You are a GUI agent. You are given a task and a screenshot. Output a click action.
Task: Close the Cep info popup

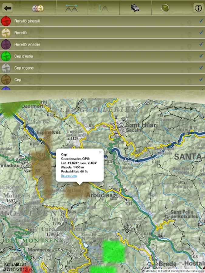click(x=100, y=152)
